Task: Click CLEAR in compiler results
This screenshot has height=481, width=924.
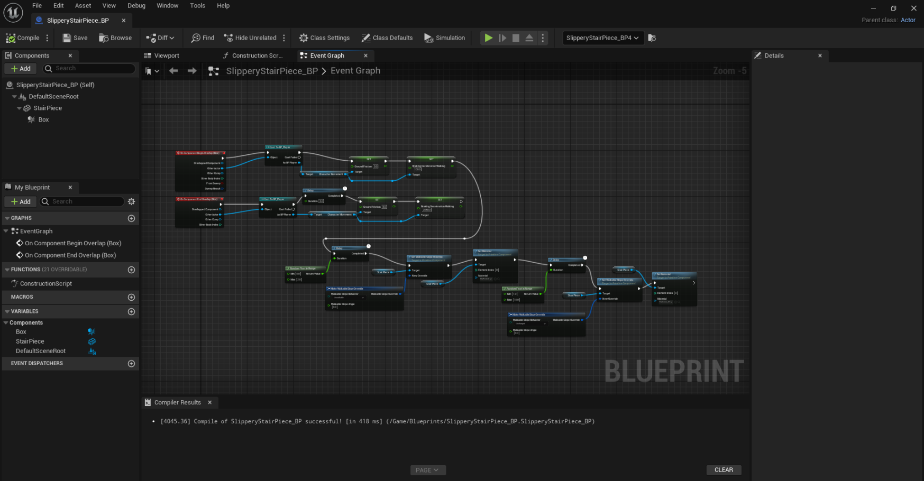Action: tap(724, 470)
